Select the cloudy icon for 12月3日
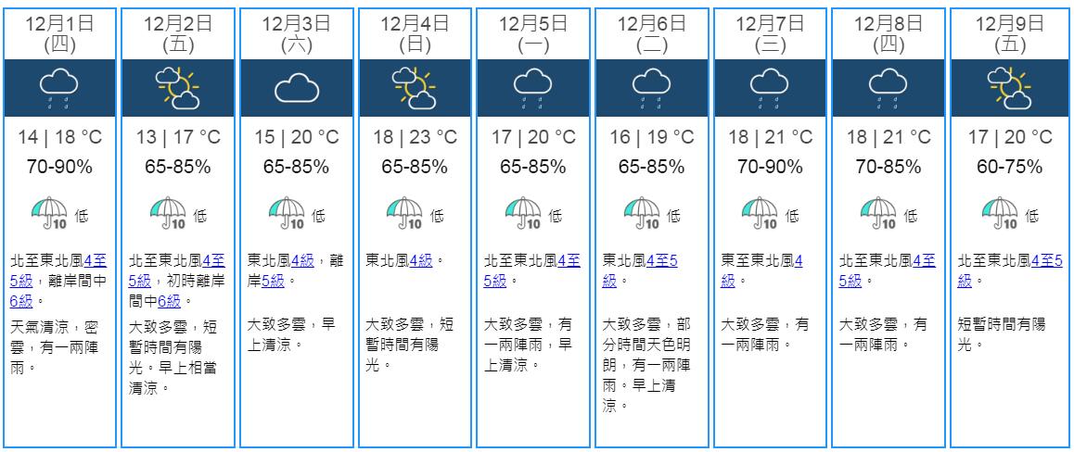The width and height of the screenshot is (1074, 452). point(297,88)
